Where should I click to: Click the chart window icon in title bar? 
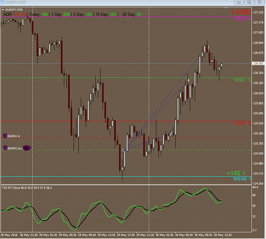click(3, 2)
